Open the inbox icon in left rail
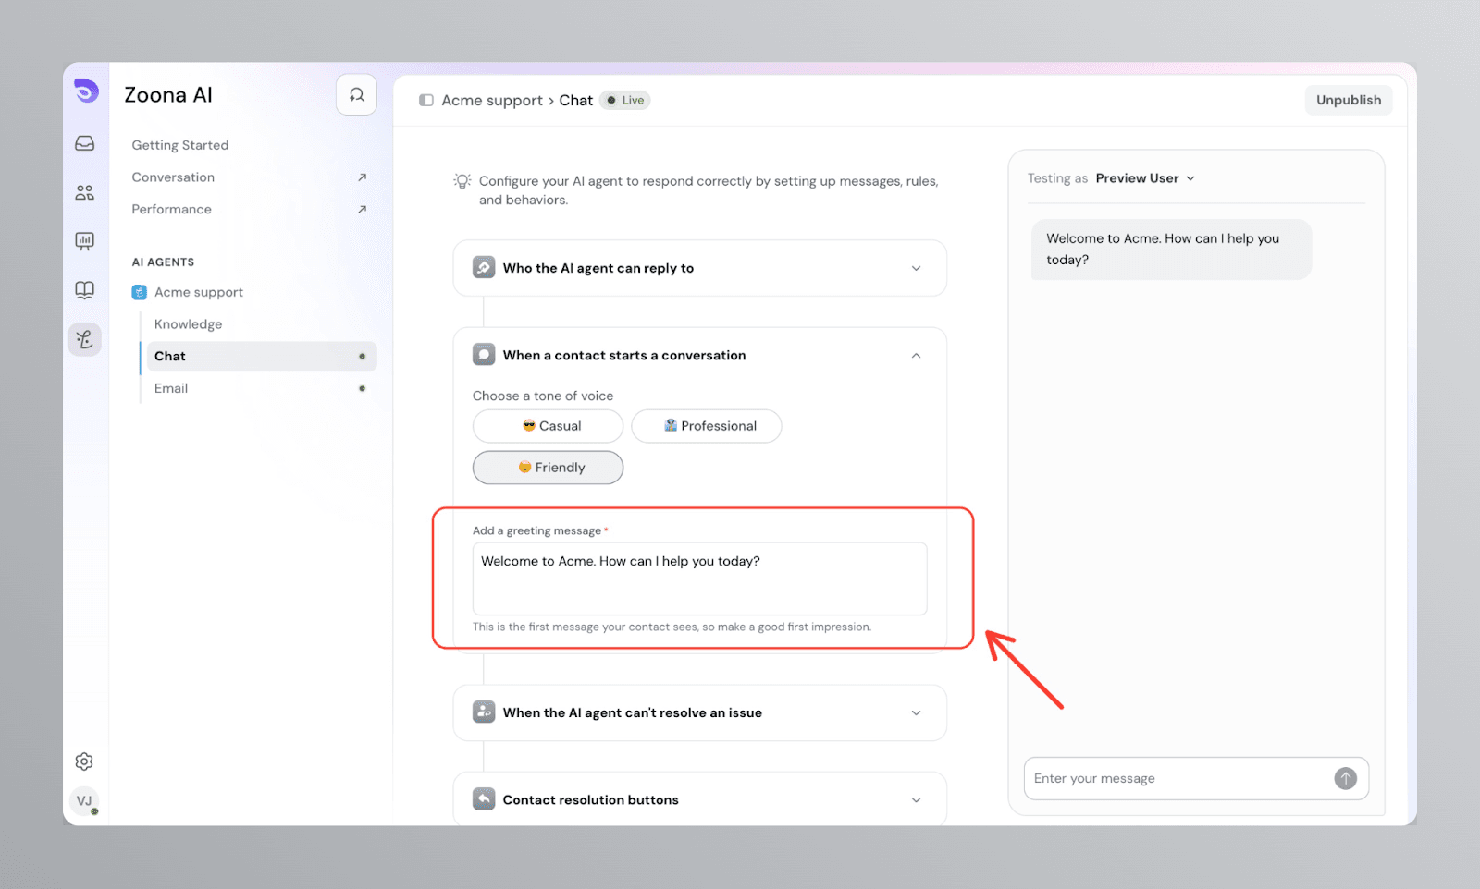Screen dimensions: 1480x889 pyautogui.click(x=85, y=143)
